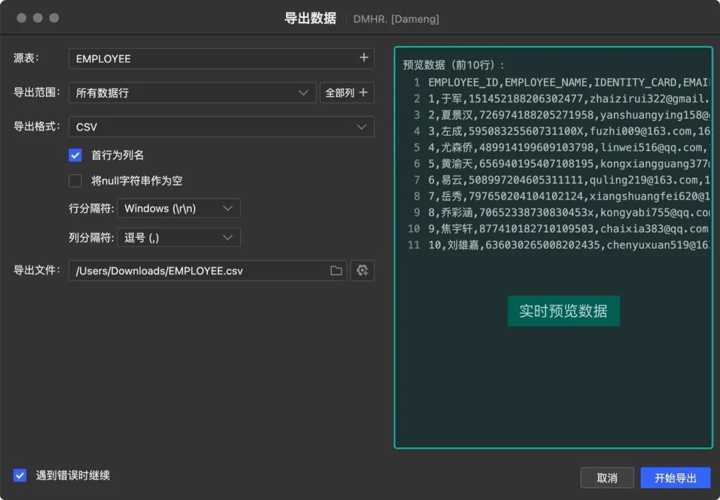Click the red close window button

click(21, 18)
